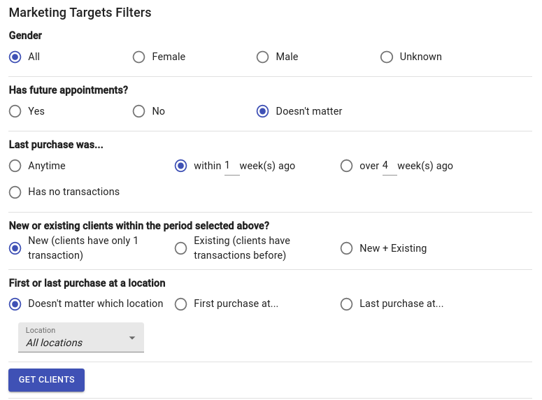Click the Location dropdown arrow icon
This screenshot has width=542, height=400.
point(132,338)
